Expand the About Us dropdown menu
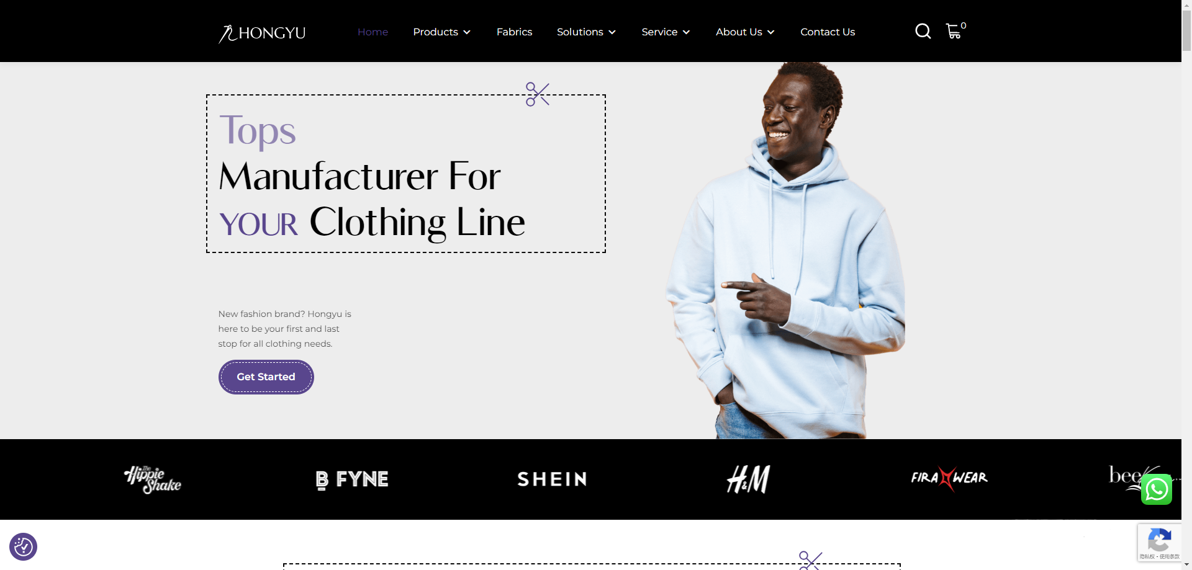The image size is (1192, 570). (745, 32)
